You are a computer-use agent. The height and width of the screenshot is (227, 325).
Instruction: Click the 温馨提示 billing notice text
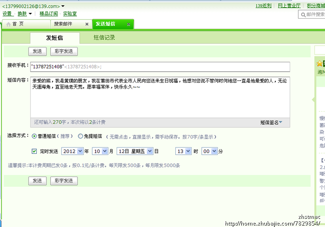click(94, 166)
